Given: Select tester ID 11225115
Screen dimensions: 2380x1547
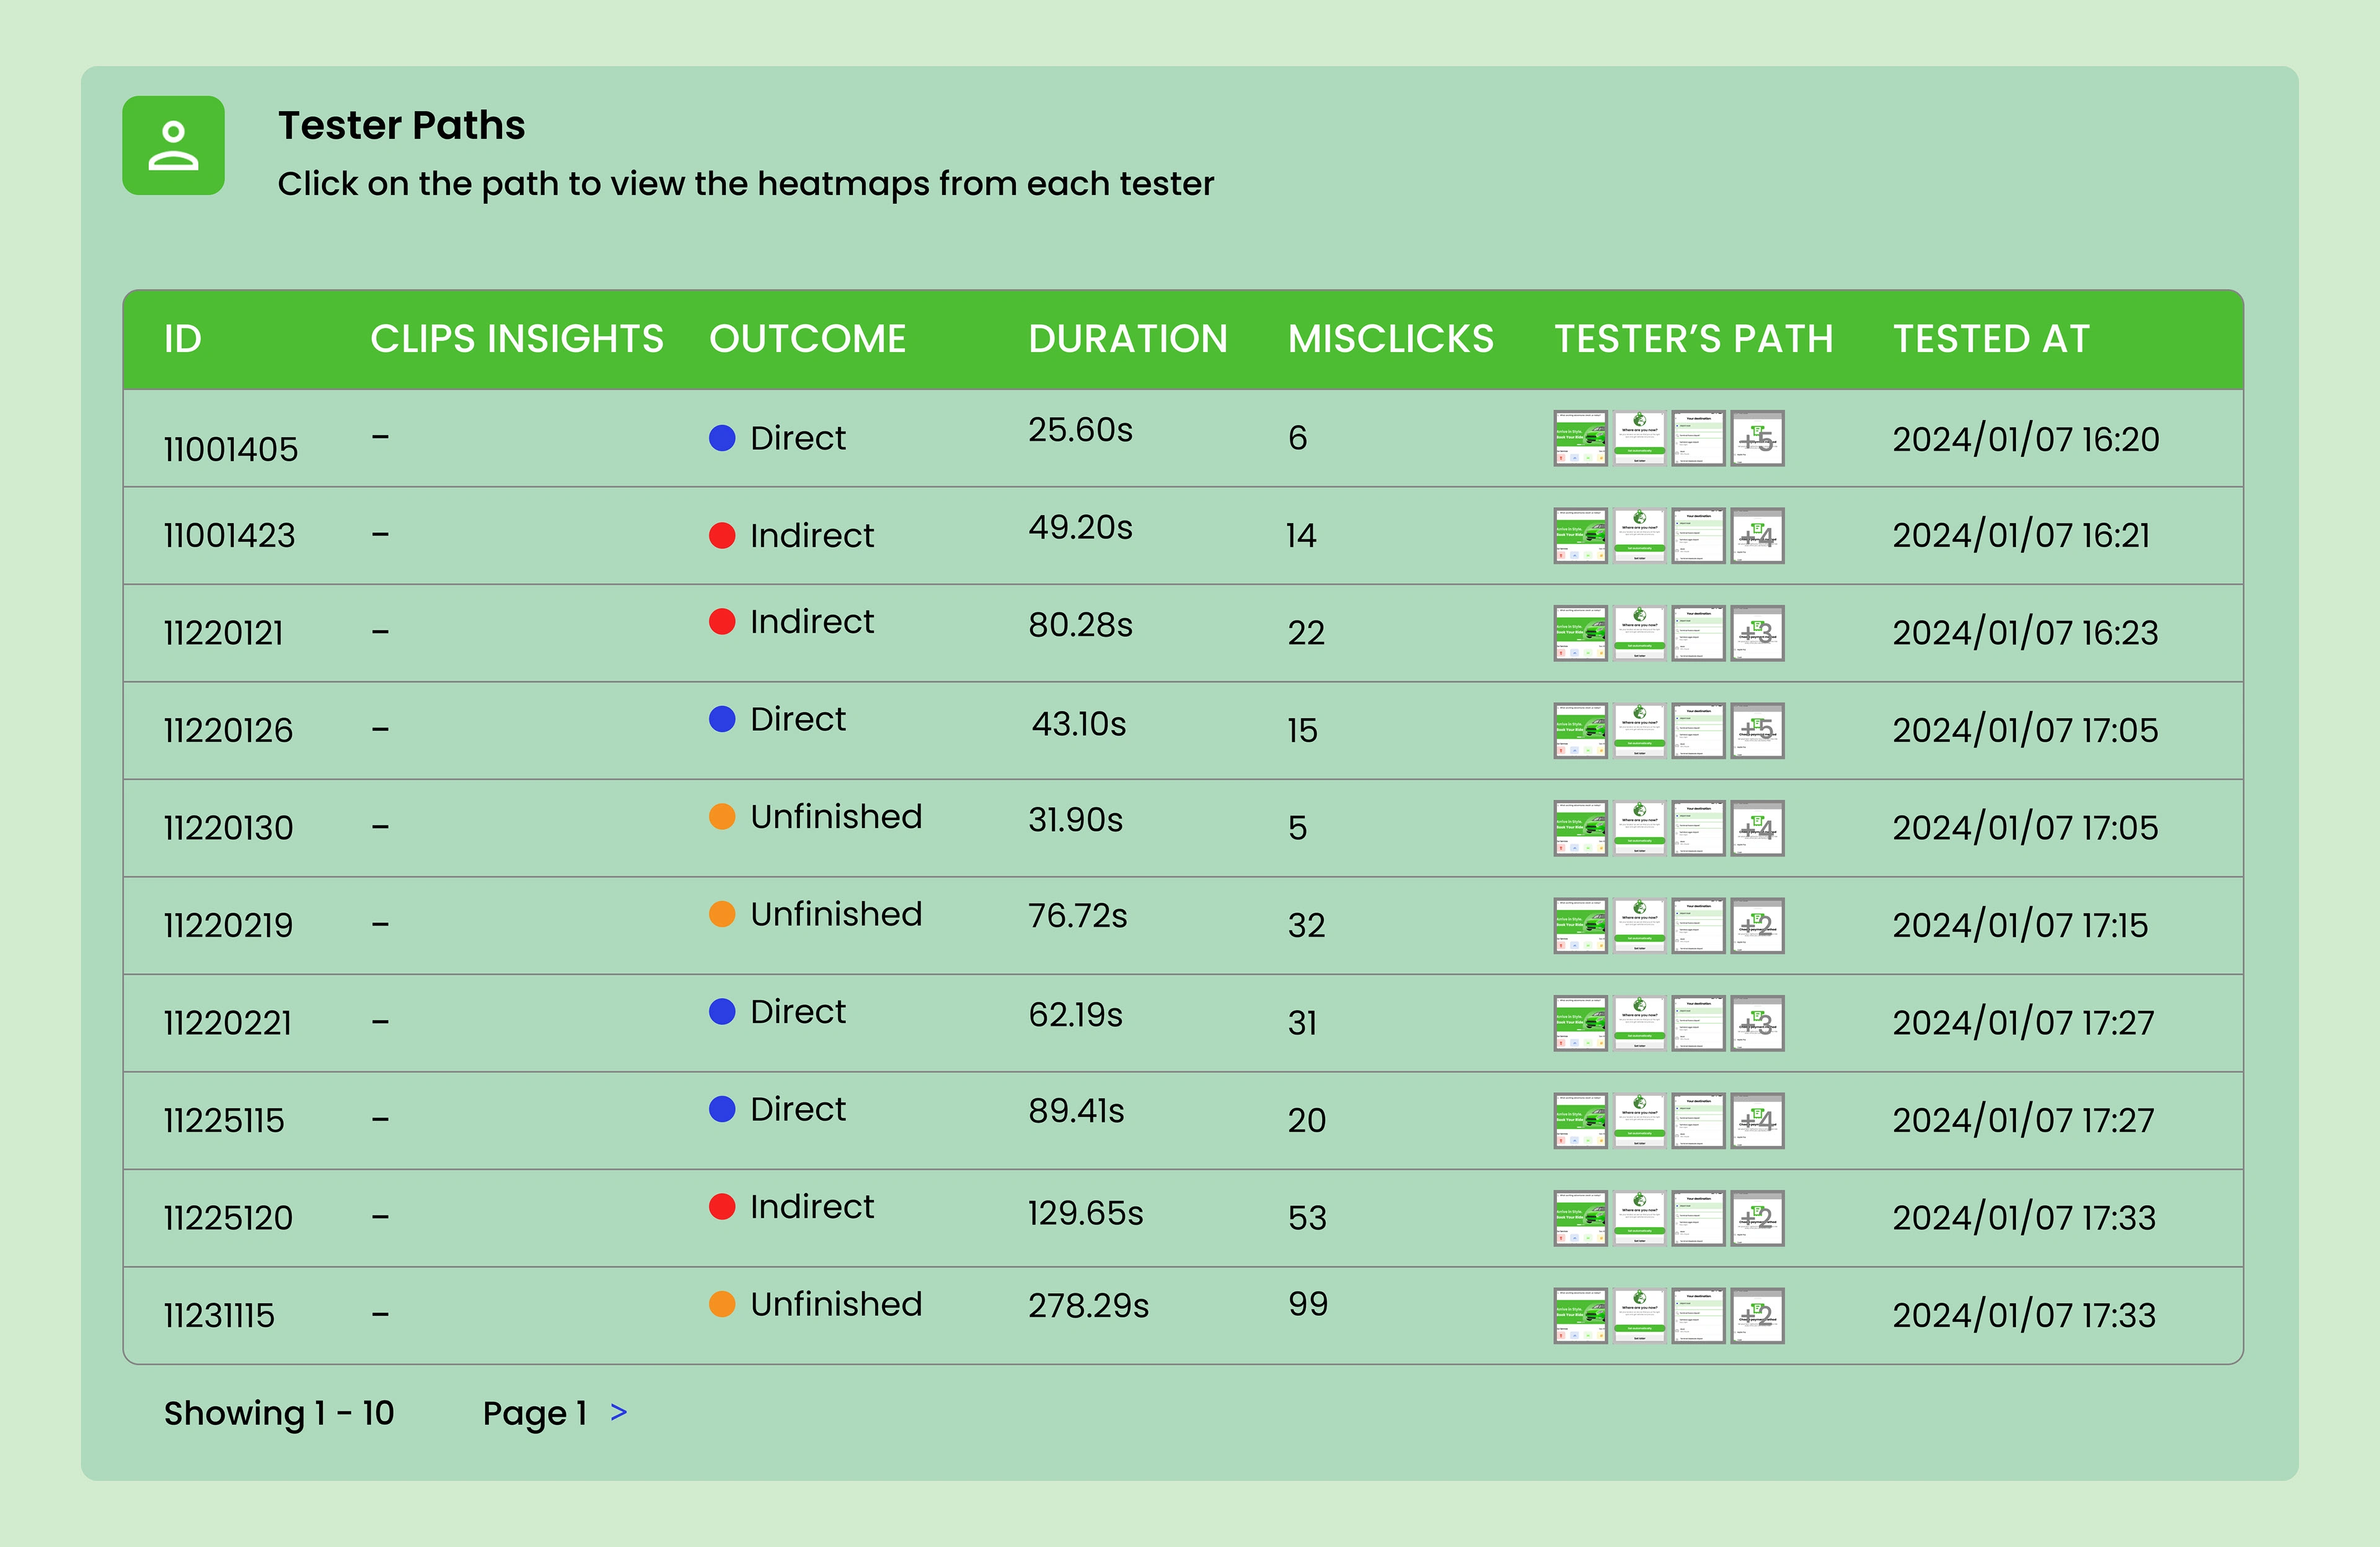Looking at the screenshot, I should [x=224, y=1120].
